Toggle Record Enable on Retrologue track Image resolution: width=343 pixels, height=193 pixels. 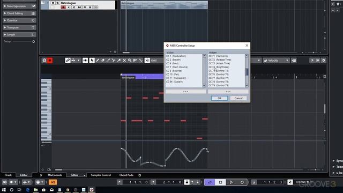coord(63,7)
